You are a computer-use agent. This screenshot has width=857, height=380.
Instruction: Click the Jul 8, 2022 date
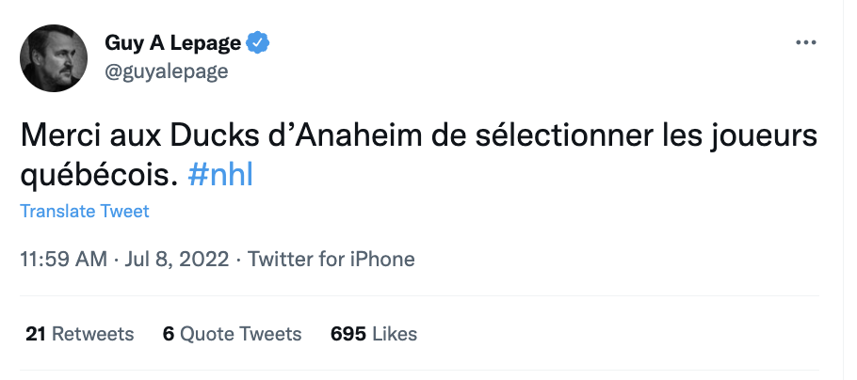(176, 259)
